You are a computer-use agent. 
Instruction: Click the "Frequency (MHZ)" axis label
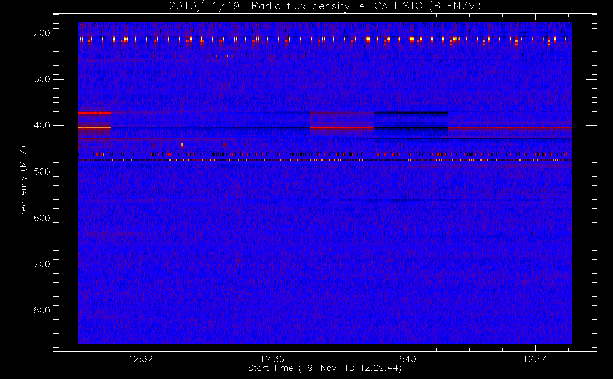coord(23,183)
